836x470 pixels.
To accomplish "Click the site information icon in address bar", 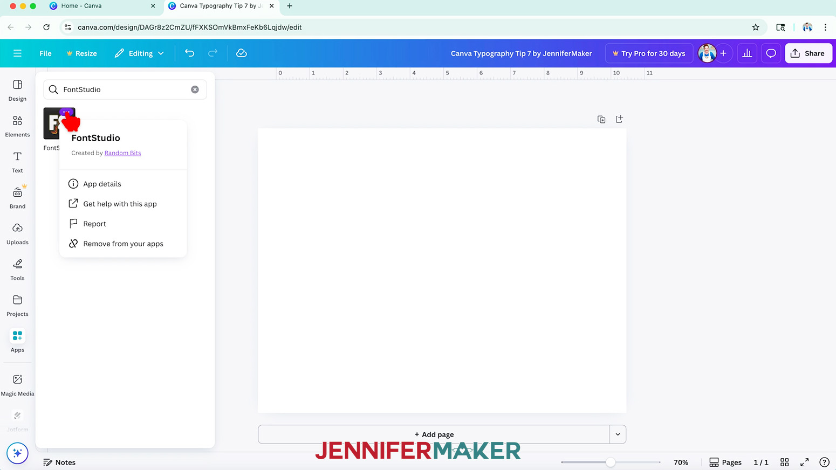I will pyautogui.click(x=67, y=27).
